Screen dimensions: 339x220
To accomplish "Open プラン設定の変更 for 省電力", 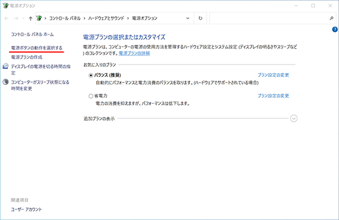I will [273, 96].
